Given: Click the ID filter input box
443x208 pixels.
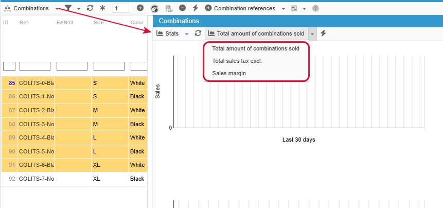Looking at the screenshot, I should [9, 66].
